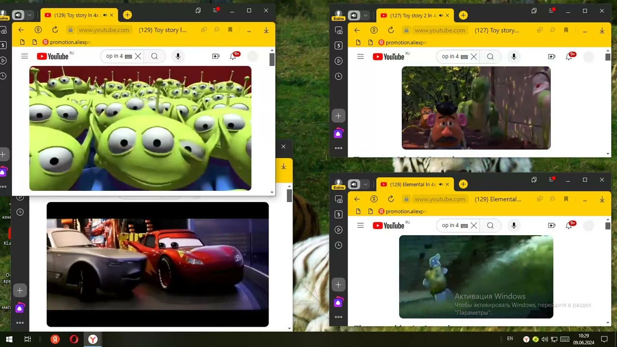Open Windows Start menu
Image resolution: width=617 pixels, height=347 pixels.
[x=8, y=339]
